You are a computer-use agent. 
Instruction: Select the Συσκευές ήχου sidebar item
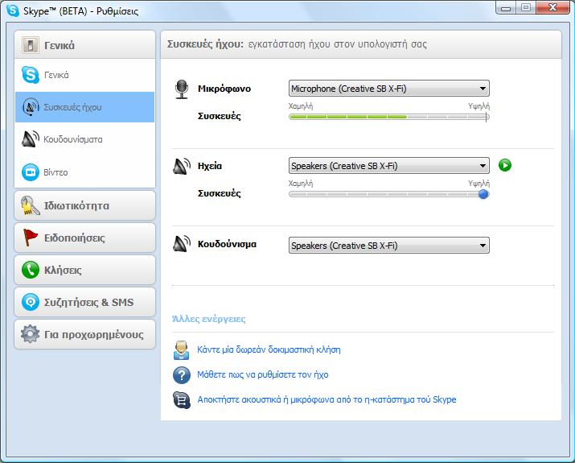84,107
